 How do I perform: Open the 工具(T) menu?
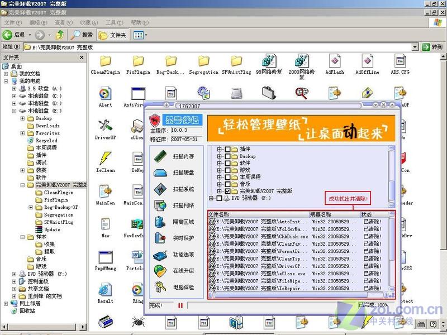[115, 22]
